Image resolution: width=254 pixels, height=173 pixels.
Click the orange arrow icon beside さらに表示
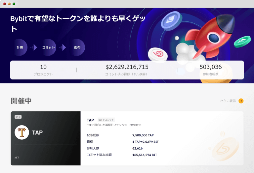pyautogui.click(x=241, y=101)
